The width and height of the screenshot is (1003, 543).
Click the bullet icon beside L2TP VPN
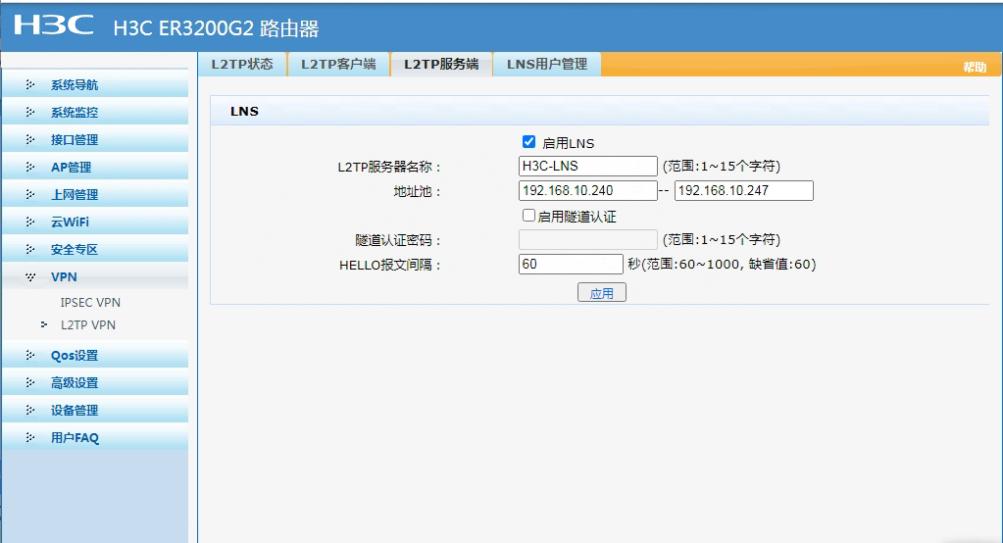(x=44, y=324)
